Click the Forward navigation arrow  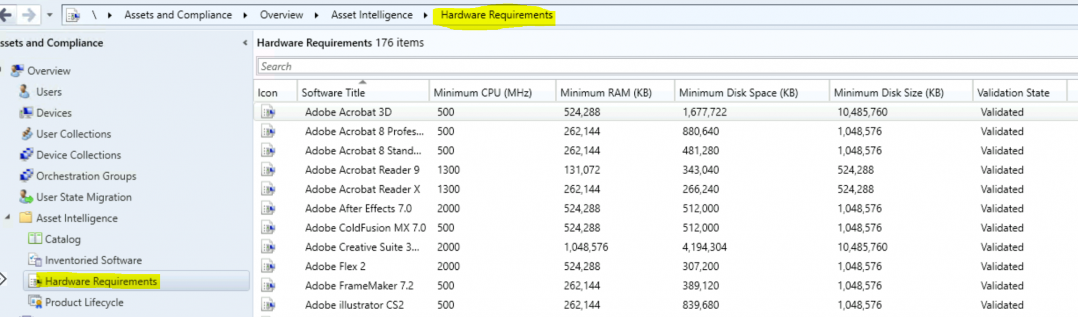click(28, 15)
